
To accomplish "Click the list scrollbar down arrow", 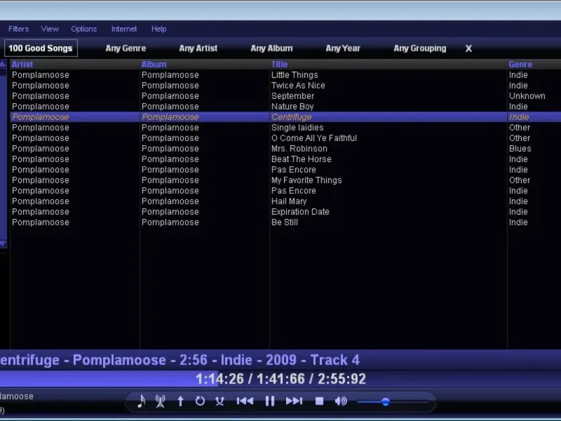I will tap(3, 243).
